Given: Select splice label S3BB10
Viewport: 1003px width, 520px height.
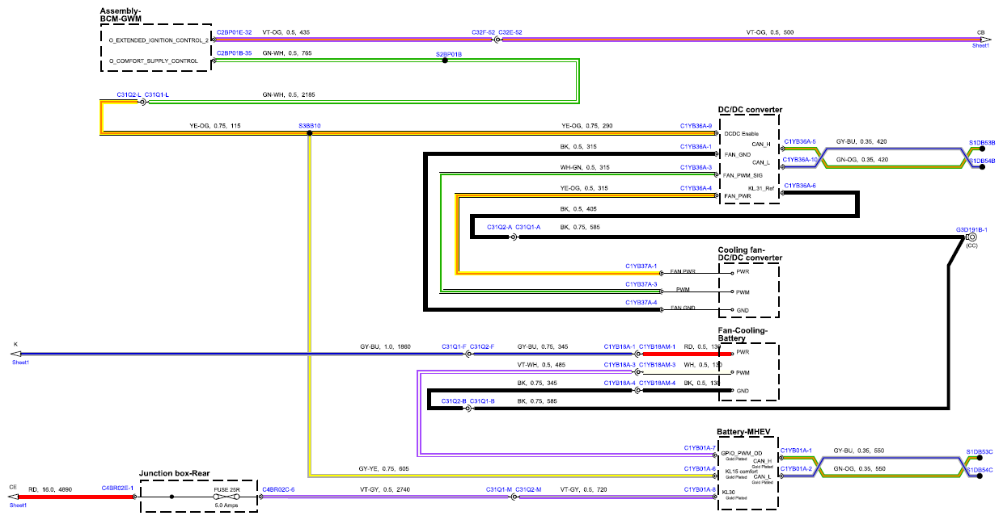Looking at the screenshot, I should pyautogui.click(x=310, y=126).
